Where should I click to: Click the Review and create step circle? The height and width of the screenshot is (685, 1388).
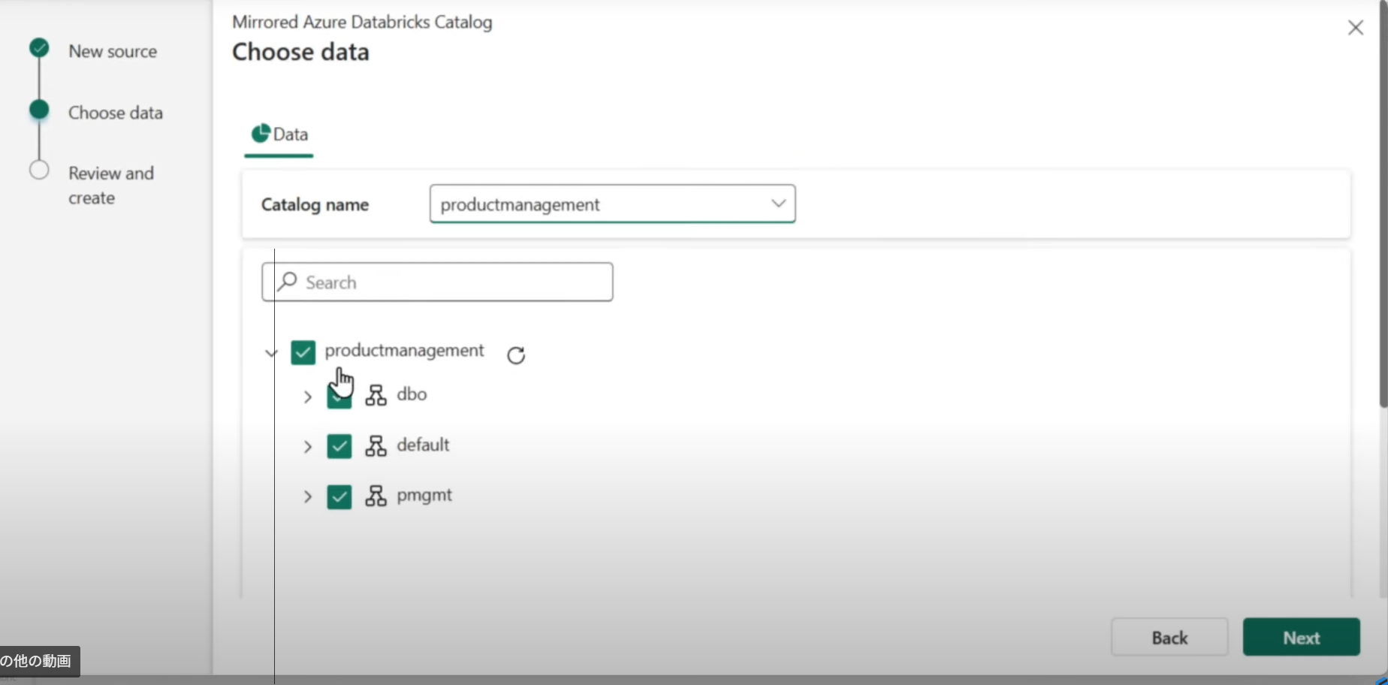click(x=39, y=170)
